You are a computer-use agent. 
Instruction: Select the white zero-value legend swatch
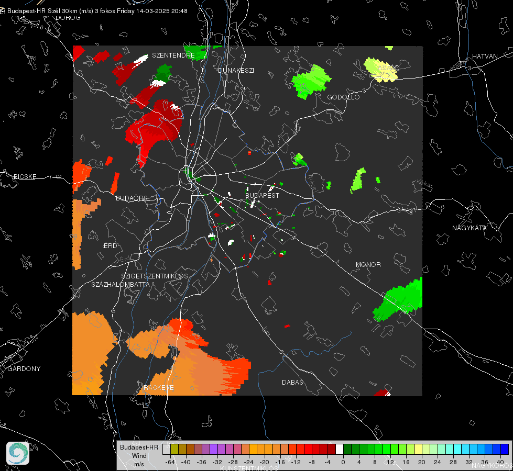pos(340,449)
